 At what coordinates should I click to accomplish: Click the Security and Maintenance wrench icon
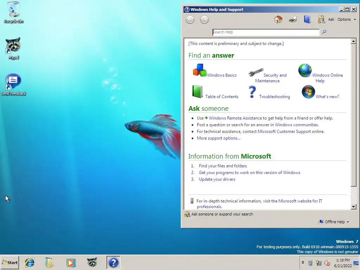point(256,72)
